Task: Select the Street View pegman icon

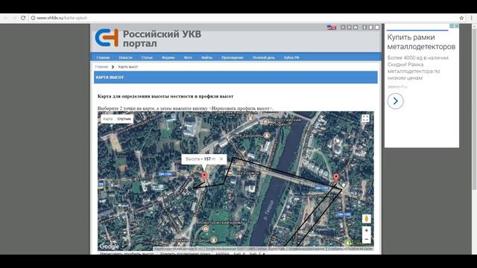Action: [366, 219]
